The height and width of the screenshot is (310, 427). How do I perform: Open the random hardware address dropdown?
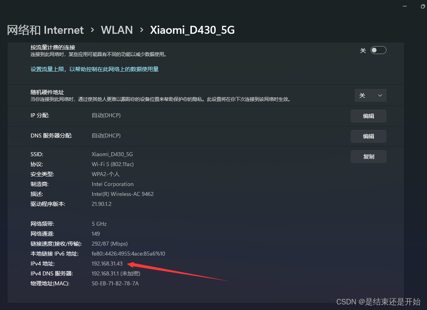[x=370, y=95]
